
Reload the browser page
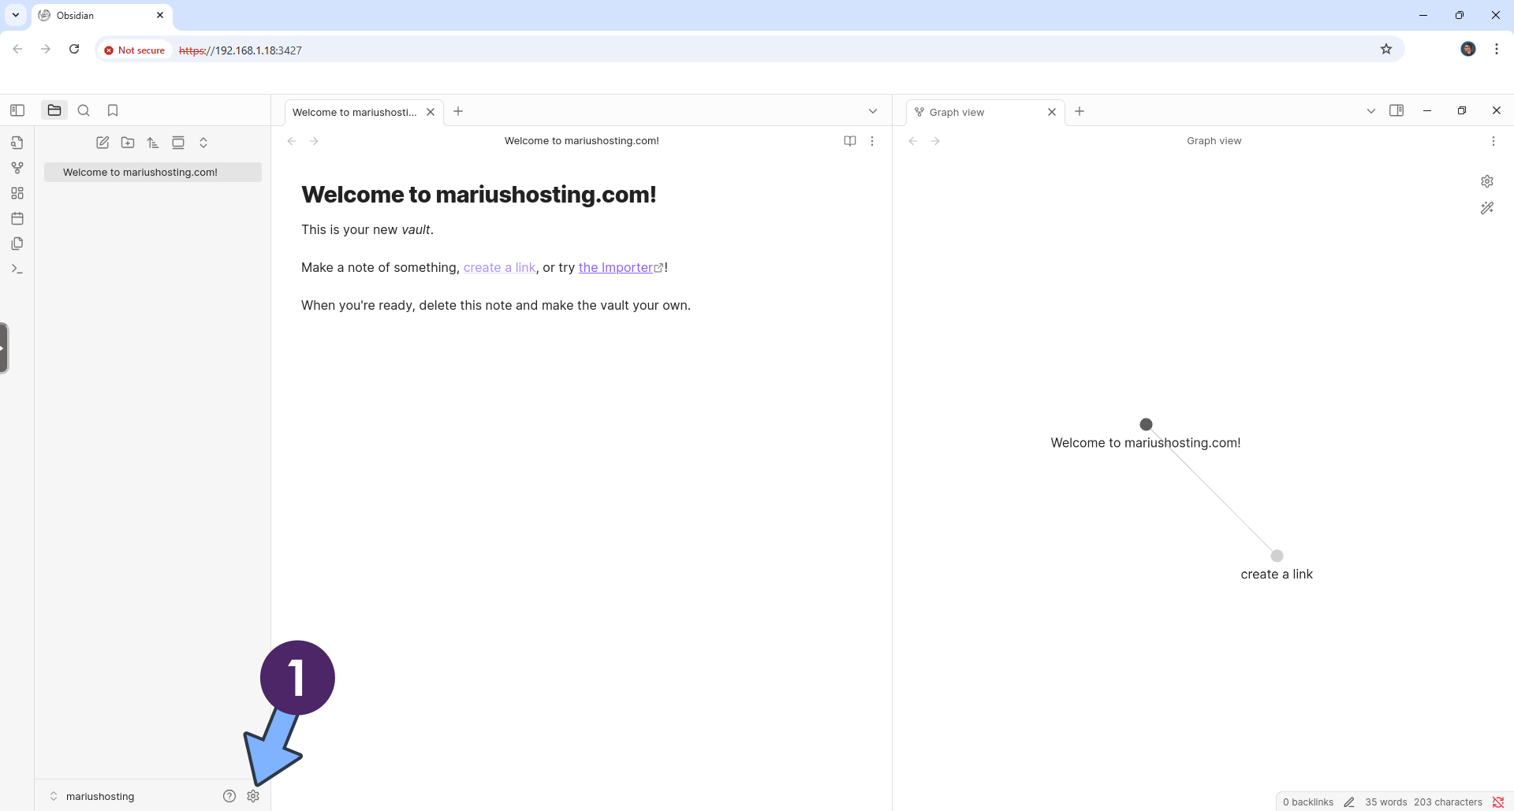pyautogui.click(x=74, y=49)
